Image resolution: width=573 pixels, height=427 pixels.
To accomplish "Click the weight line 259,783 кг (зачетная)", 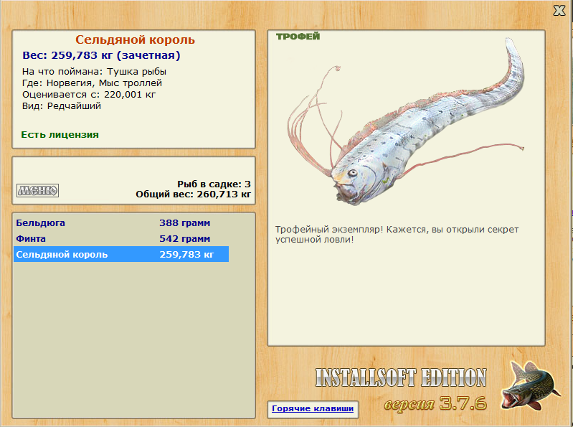I will click(101, 55).
